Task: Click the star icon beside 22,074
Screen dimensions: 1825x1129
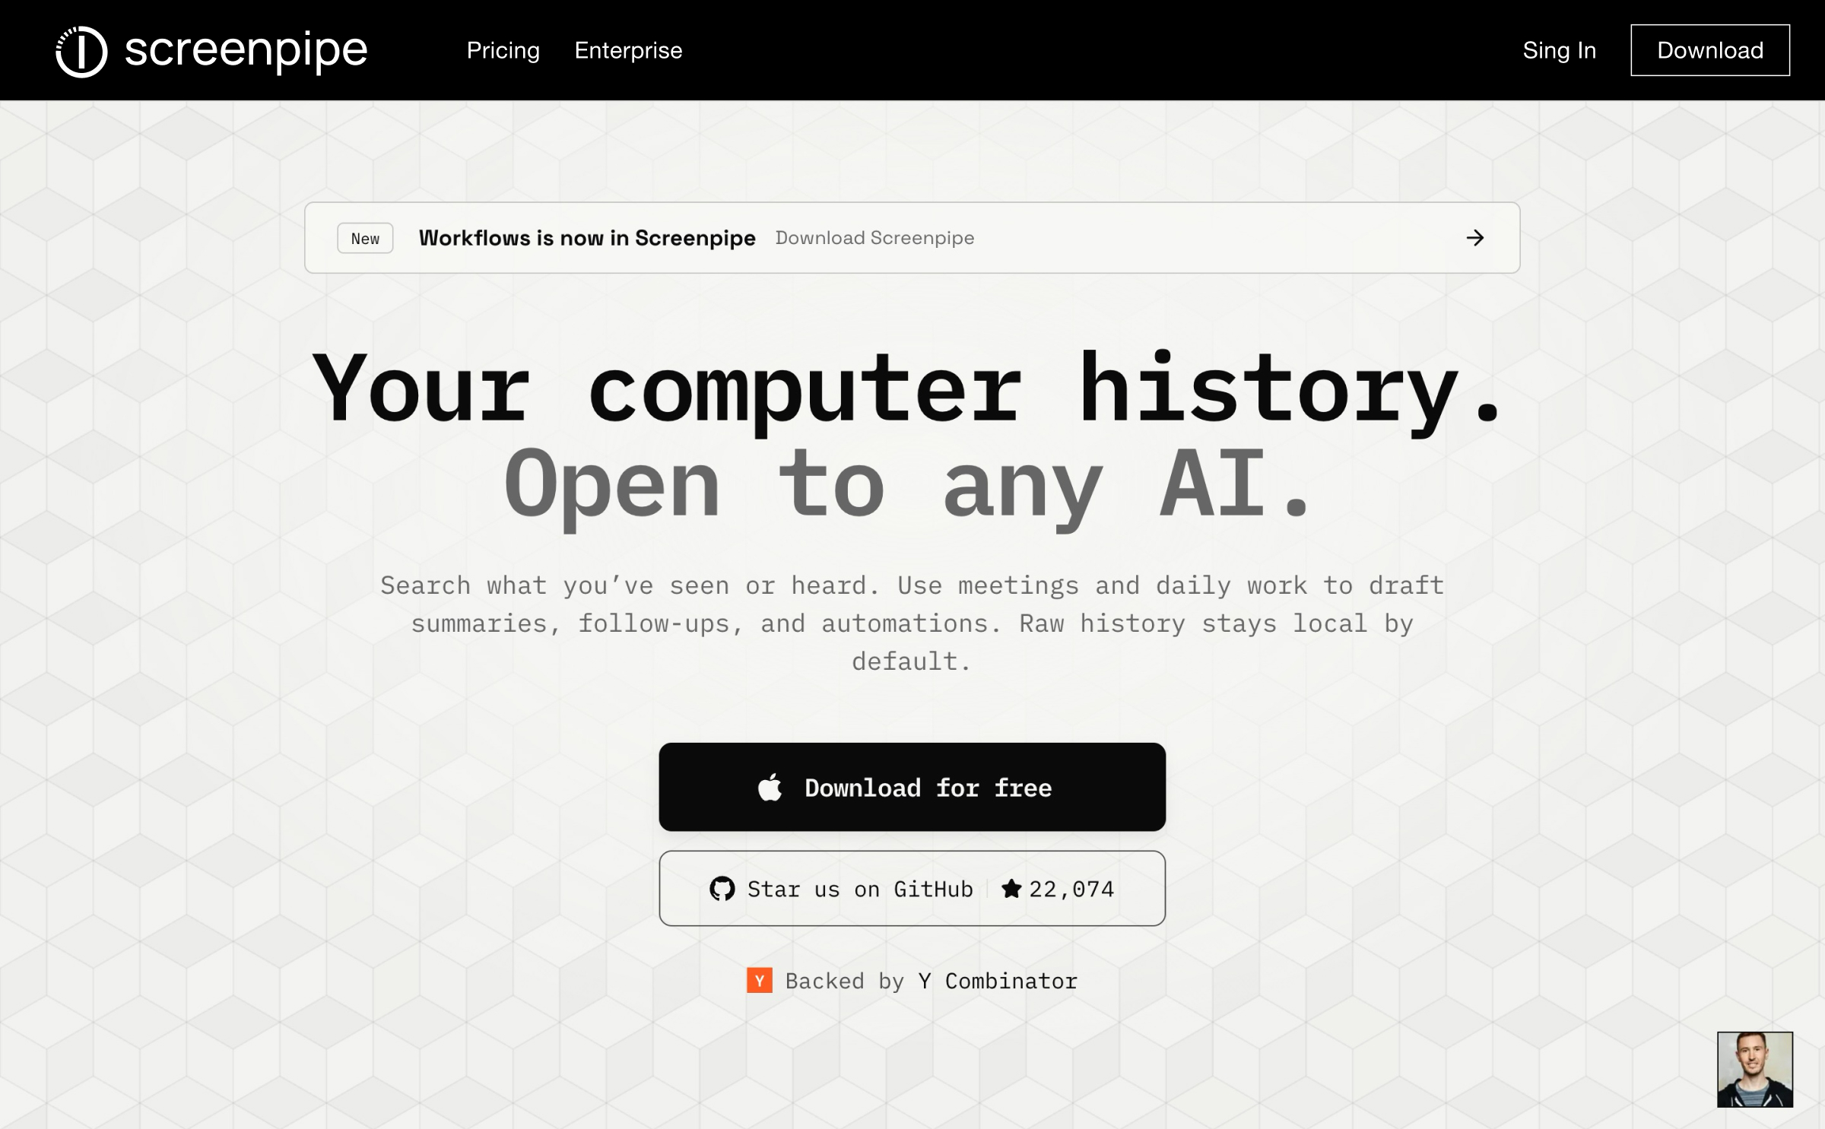Action: [1011, 888]
